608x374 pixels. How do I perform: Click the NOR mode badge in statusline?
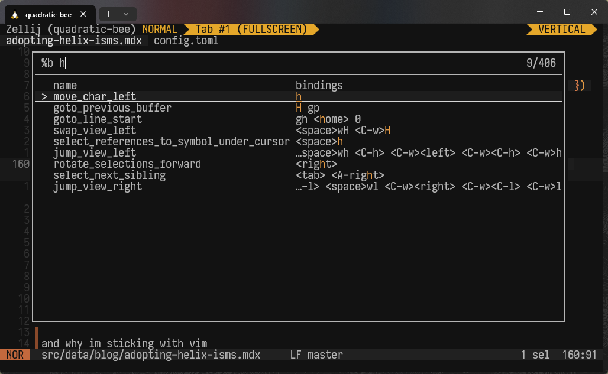[15, 355]
